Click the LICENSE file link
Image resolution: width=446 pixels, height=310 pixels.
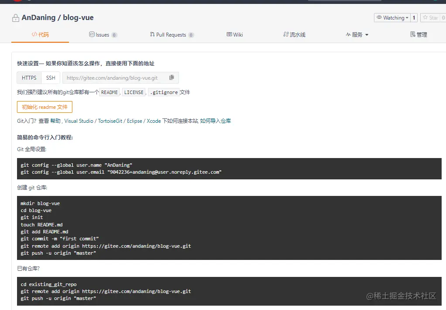(x=134, y=92)
